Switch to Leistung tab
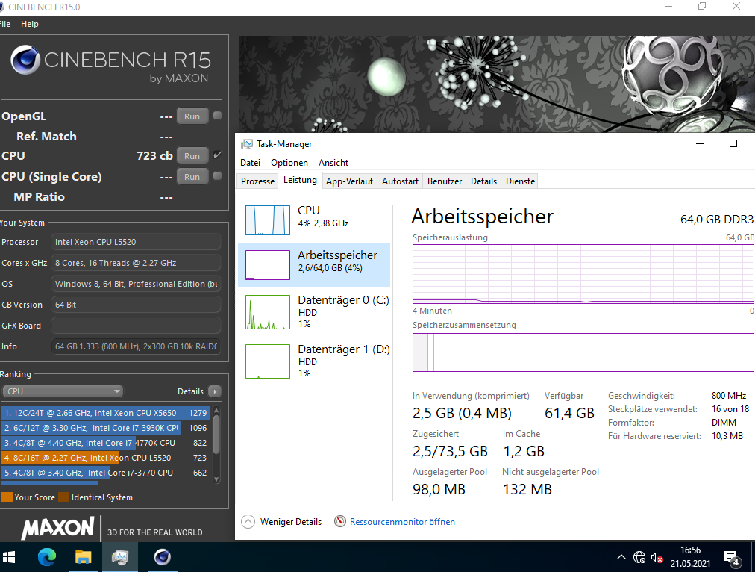Screen dimensions: 755x572 pos(300,180)
